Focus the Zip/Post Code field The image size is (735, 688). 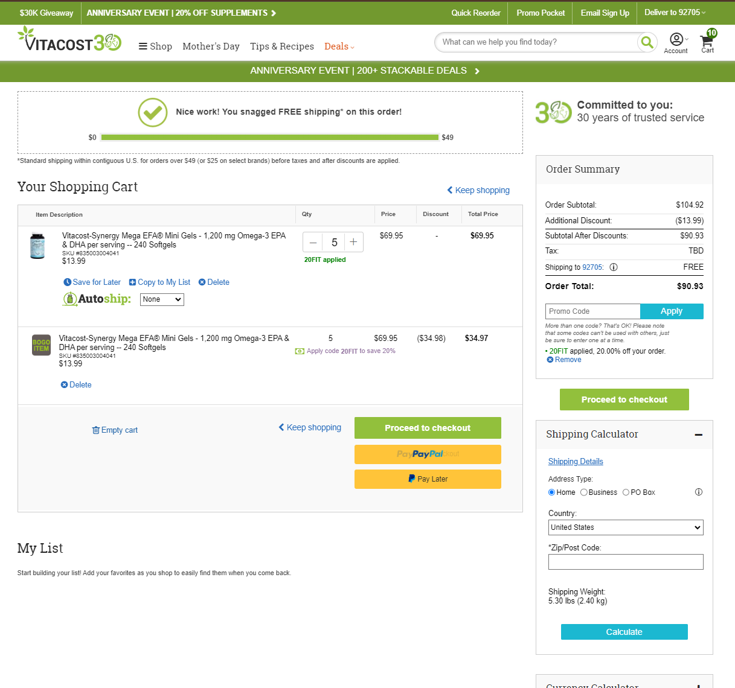[x=626, y=562]
